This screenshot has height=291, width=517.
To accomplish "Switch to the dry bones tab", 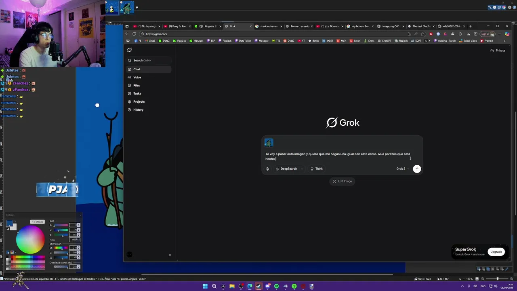I will coord(360,26).
